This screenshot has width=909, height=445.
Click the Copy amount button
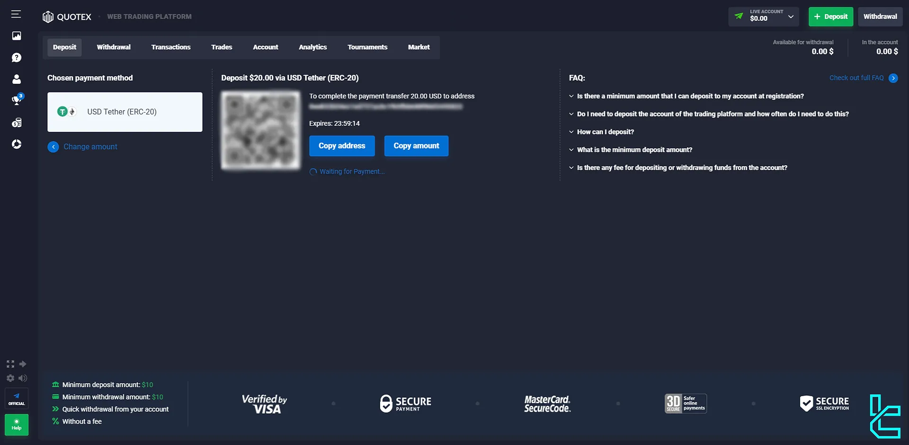[x=417, y=146]
